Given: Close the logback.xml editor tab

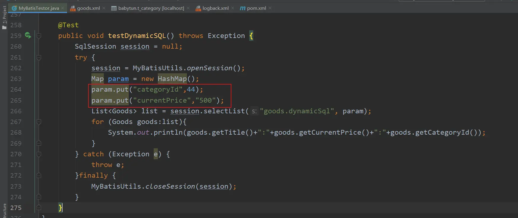Looking at the screenshot, I should pyautogui.click(x=233, y=8).
